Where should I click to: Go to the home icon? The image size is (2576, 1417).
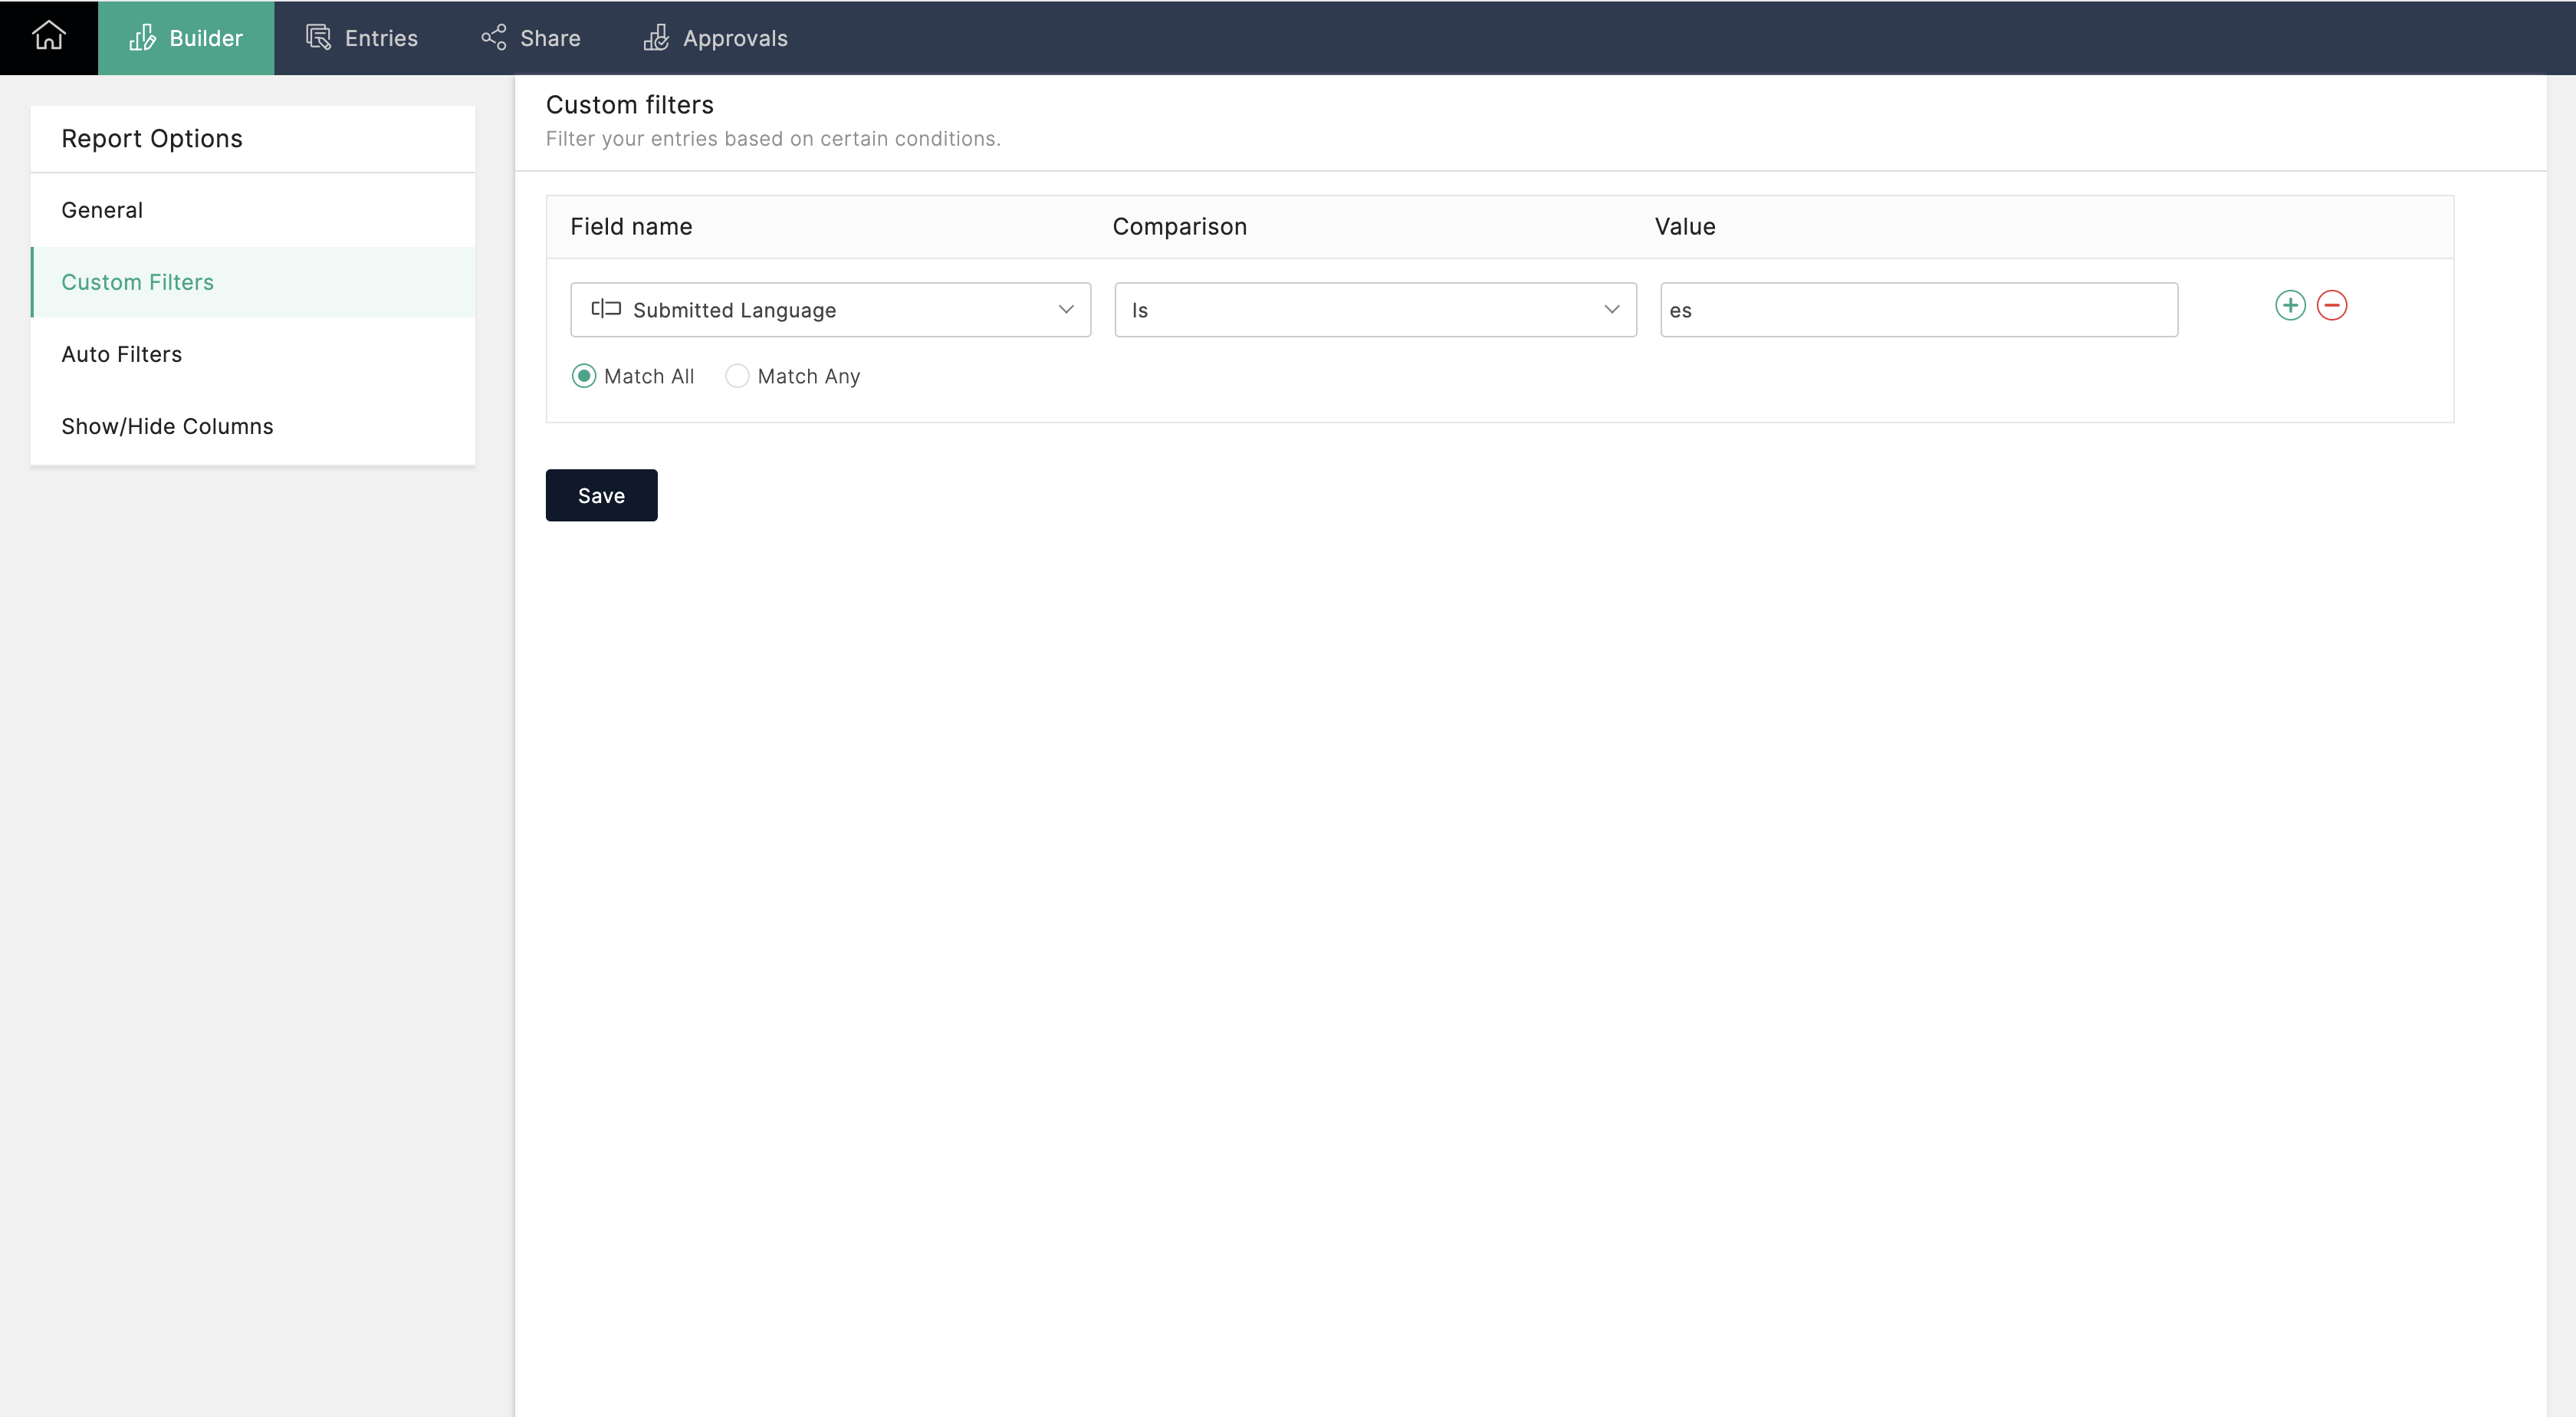(48, 37)
